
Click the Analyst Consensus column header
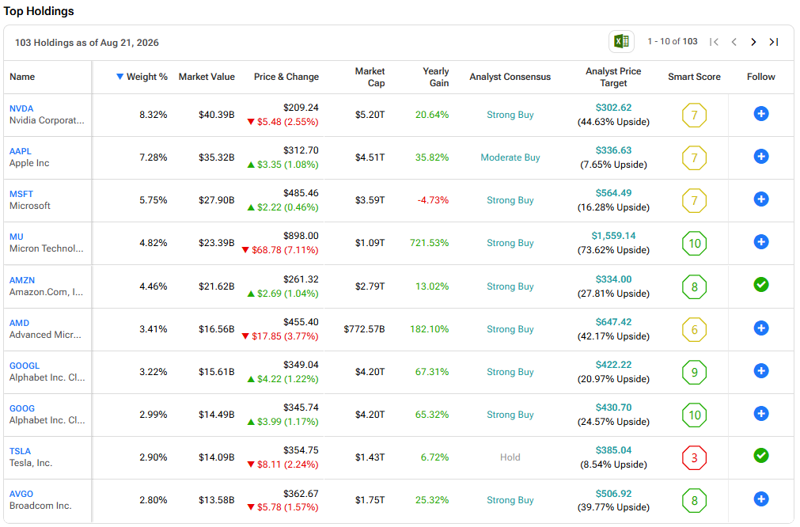pyautogui.click(x=510, y=77)
